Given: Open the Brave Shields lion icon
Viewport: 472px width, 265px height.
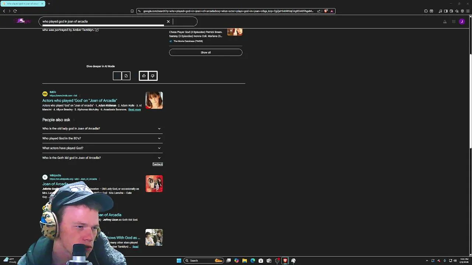Looking at the screenshot, I should click(326, 11).
